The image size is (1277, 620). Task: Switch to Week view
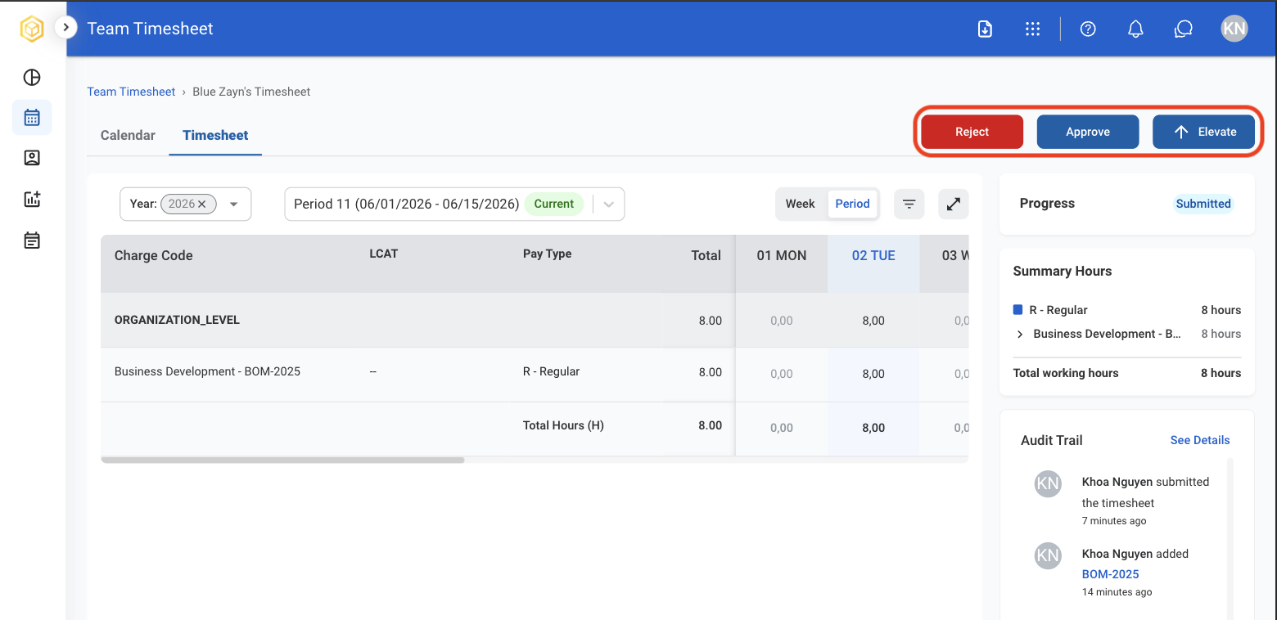click(800, 204)
